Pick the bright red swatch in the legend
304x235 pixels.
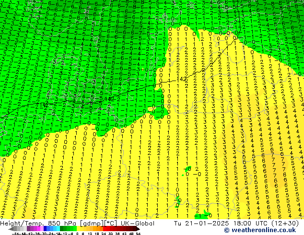(105, 229)
